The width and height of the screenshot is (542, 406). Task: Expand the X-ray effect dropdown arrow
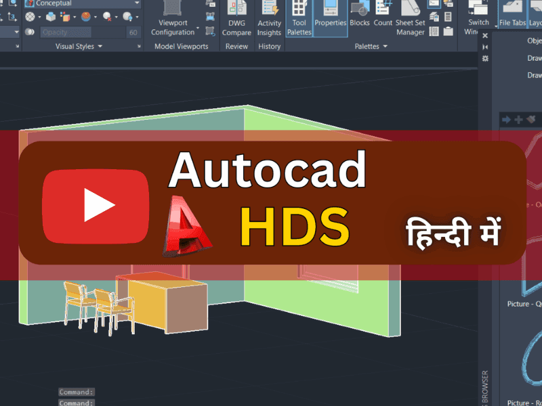[39, 17]
